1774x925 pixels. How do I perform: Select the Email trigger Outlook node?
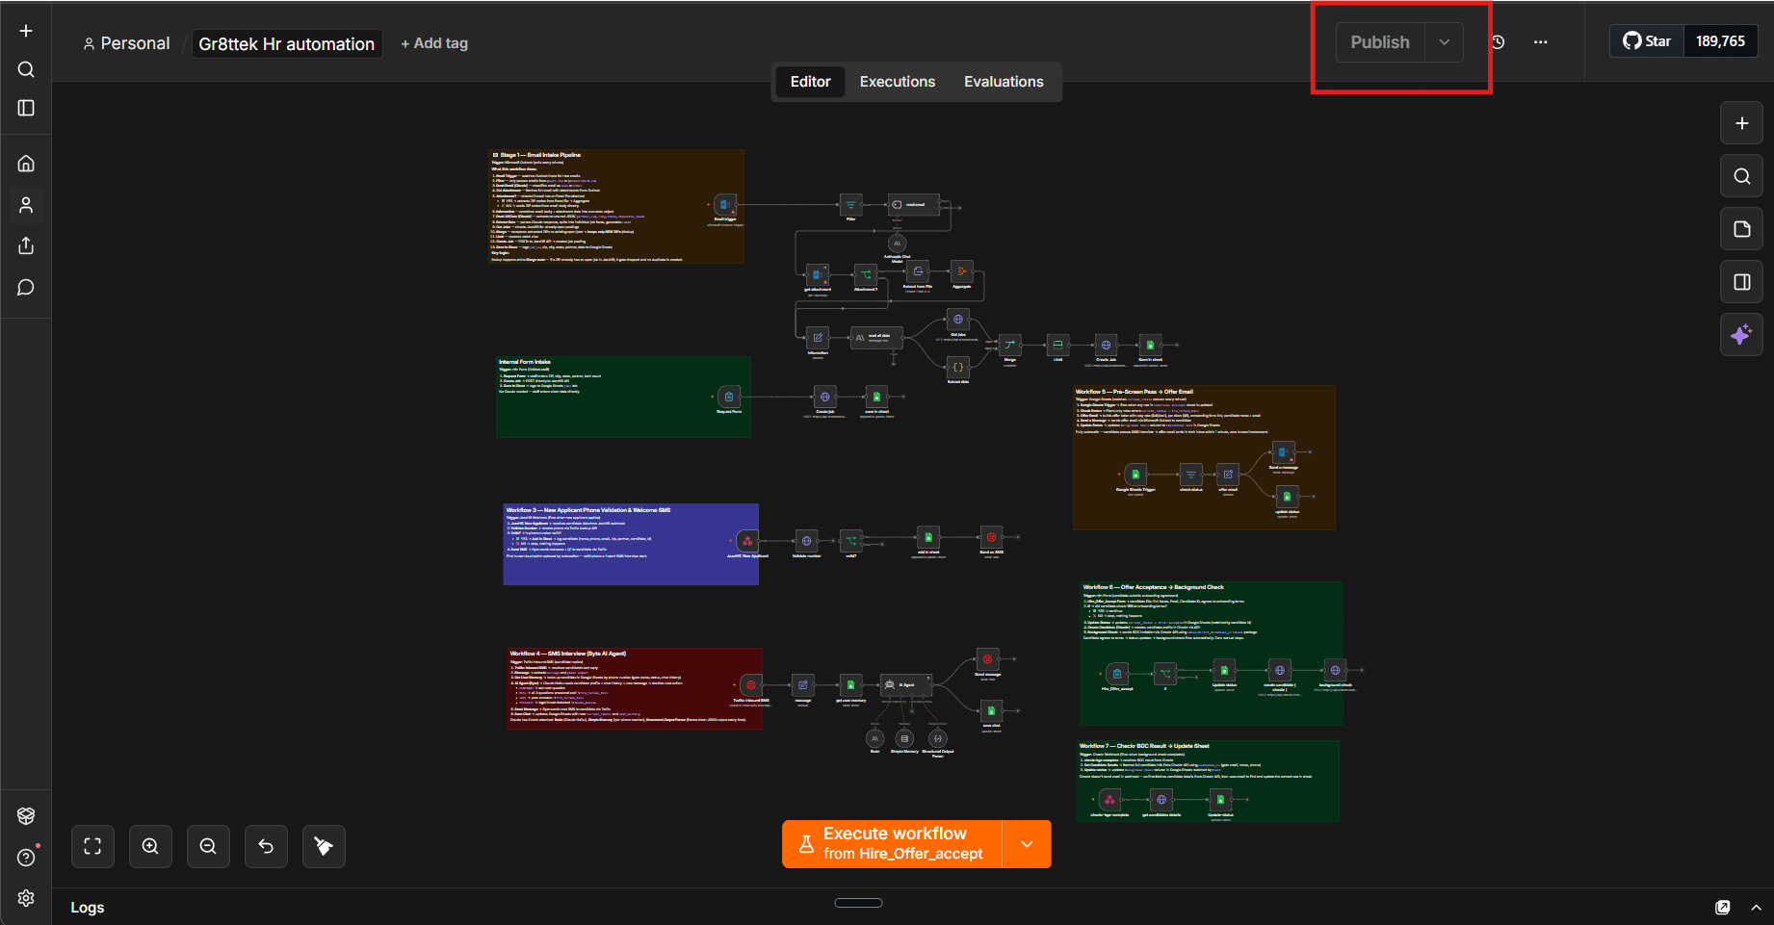click(725, 205)
